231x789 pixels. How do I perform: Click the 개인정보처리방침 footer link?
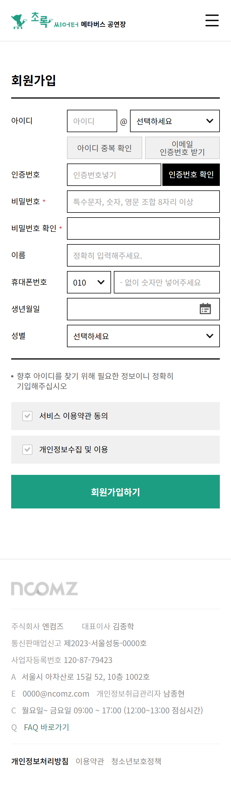pyautogui.click(x=39, y=761)
